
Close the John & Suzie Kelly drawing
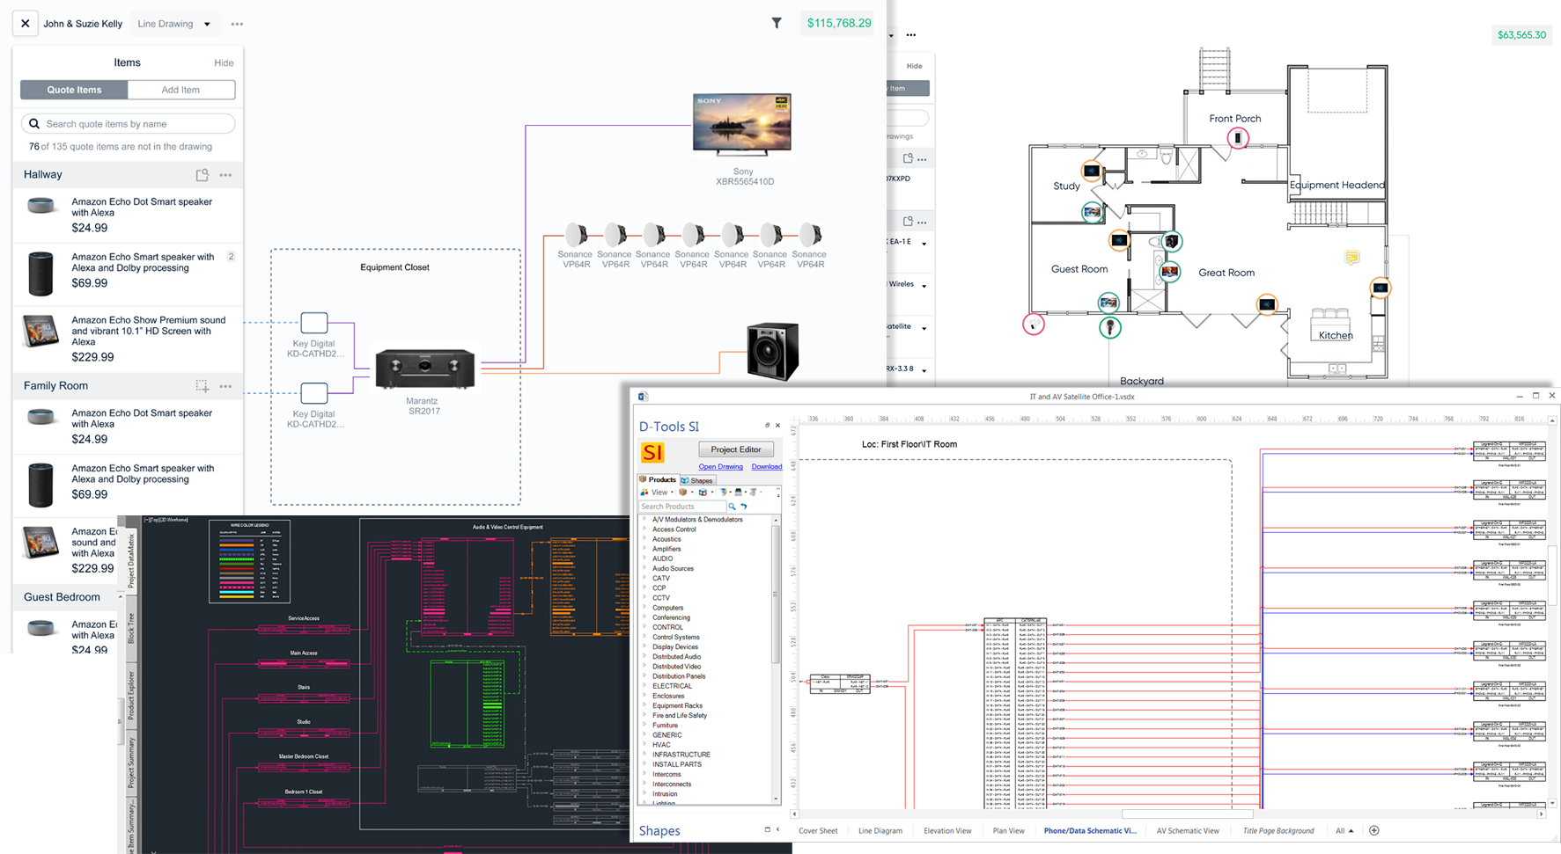pos(26,24)
